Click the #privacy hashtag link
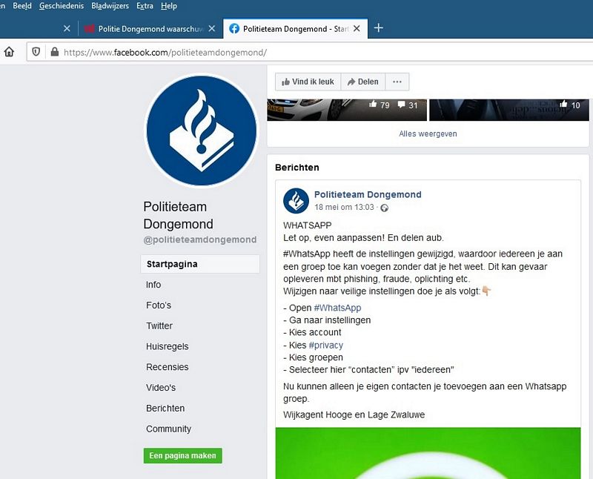593x479 pixels. (325, 345)
